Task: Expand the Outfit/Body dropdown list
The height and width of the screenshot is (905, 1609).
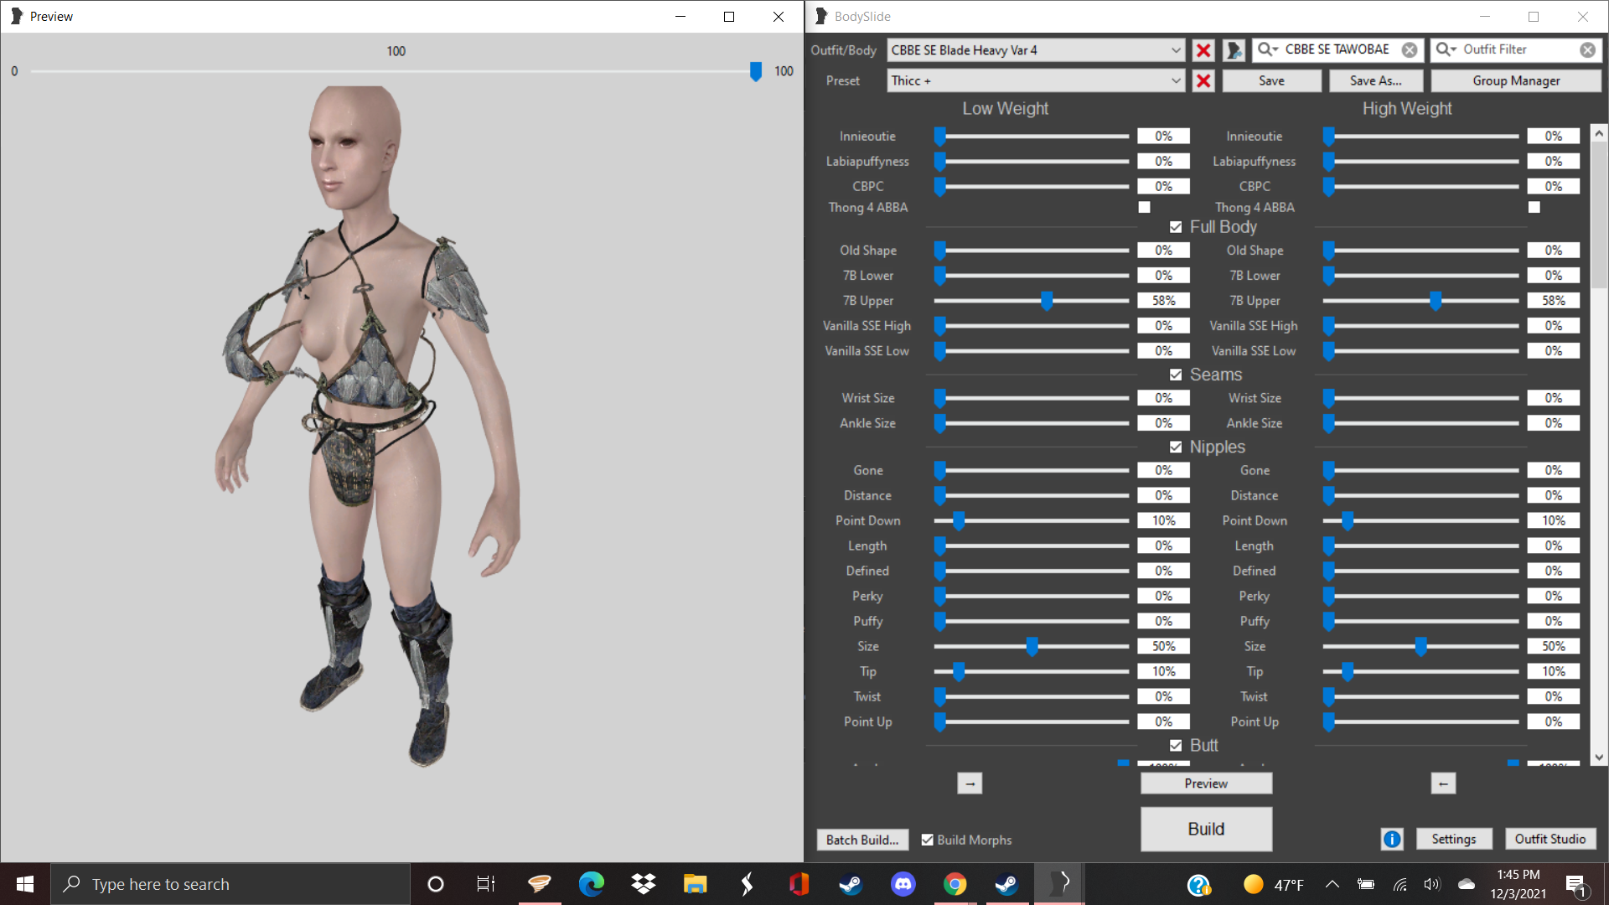Action: (x=1176, y=50)
